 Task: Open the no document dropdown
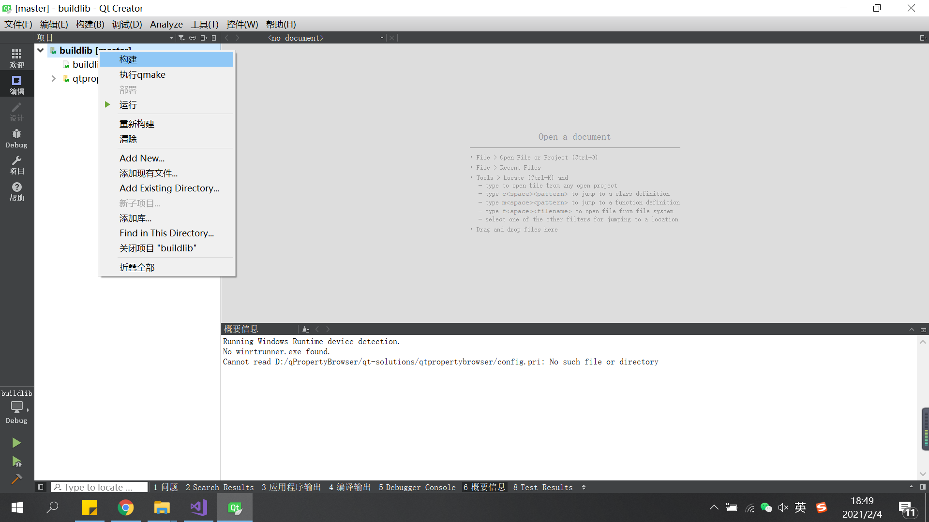[382, 38]
